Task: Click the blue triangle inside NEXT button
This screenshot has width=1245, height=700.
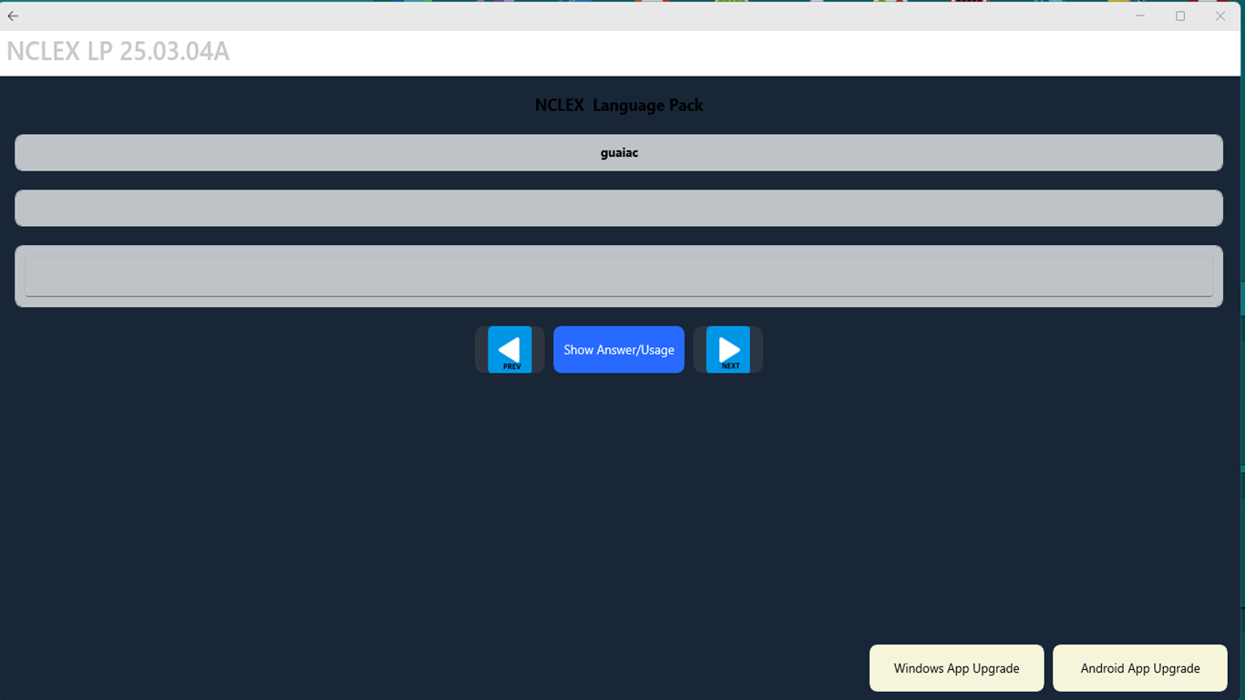Action: pyautogui.click(x=727, y=346)
